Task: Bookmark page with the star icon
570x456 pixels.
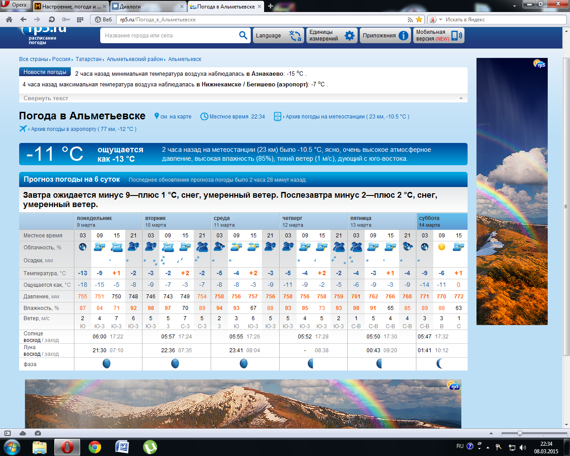Action: point(419,20)
